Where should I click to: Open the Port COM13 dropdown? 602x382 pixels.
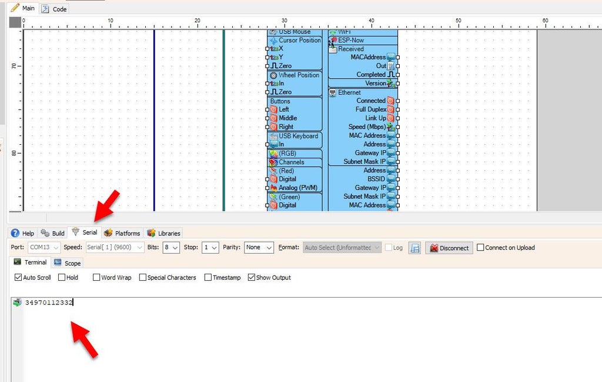coord(44,247)
